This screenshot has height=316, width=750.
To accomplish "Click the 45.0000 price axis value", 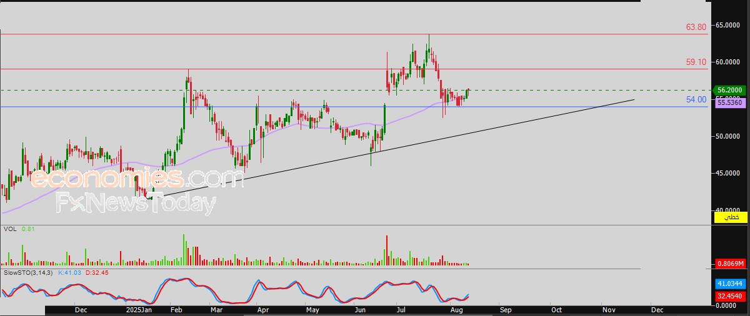I will (730, 173).
